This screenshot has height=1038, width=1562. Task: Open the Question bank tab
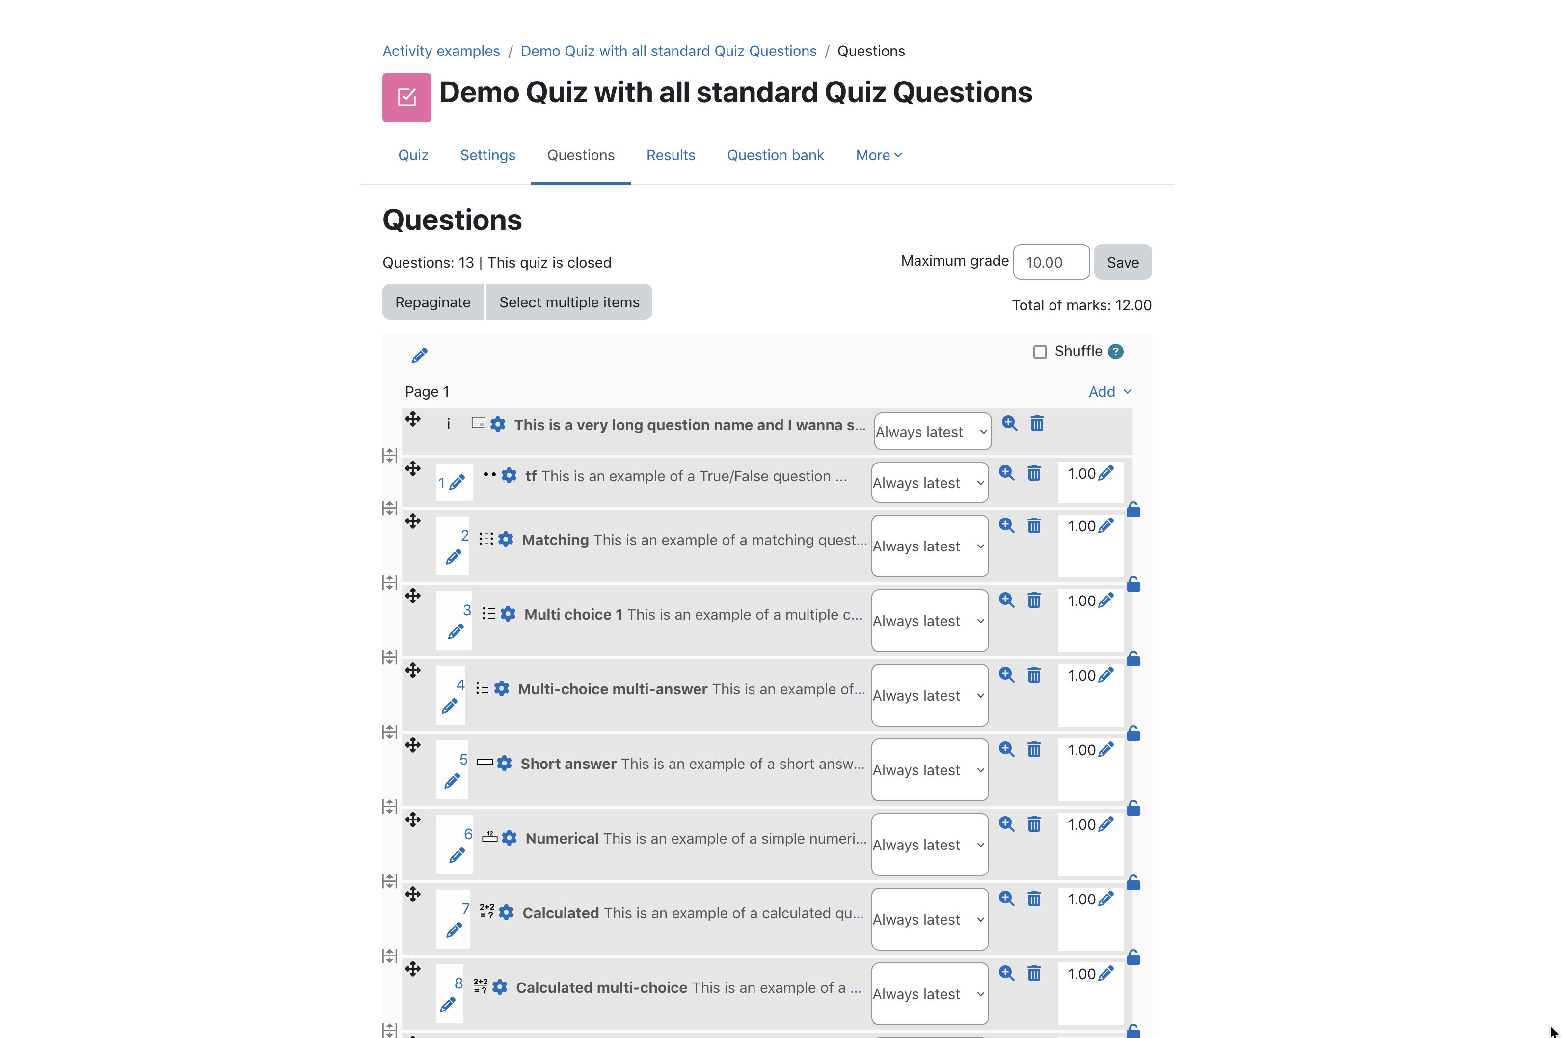coord(775,155)
